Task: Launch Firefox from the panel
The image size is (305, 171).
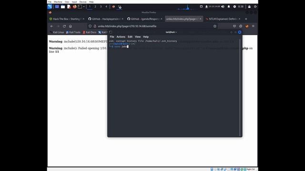Action: tap(74, 7)
